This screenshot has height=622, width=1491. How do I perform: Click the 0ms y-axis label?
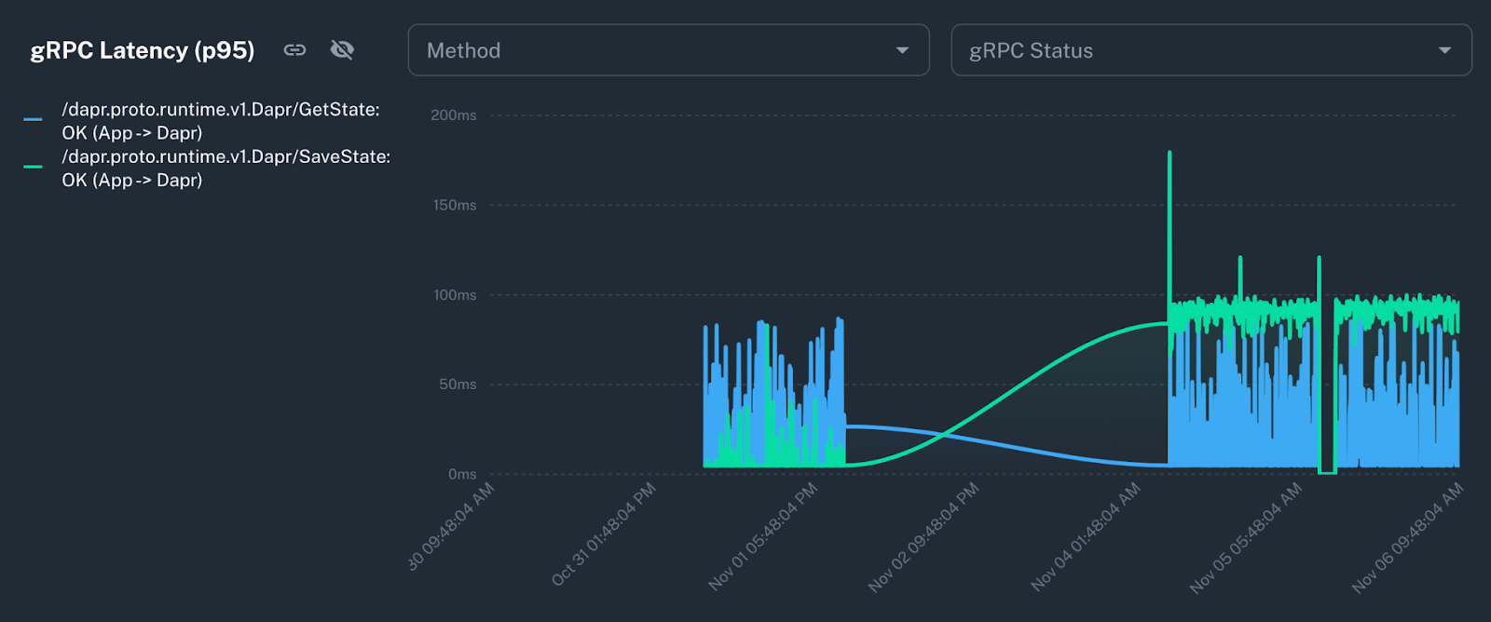(462, 475)
